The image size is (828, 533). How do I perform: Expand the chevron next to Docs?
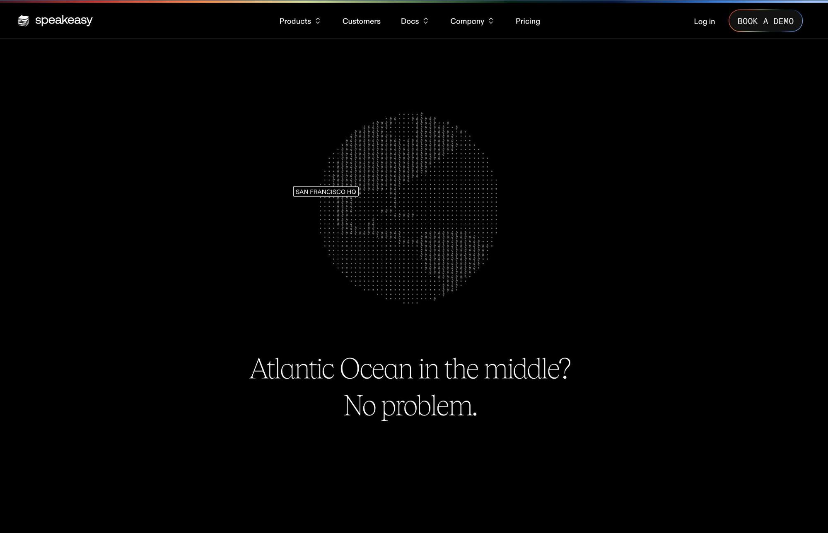[425, 21]
